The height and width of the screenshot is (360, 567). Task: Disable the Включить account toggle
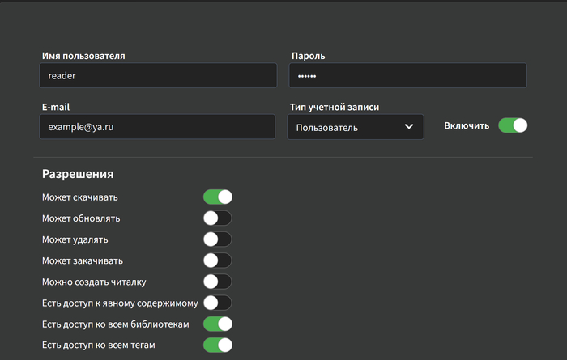[513, 125]
